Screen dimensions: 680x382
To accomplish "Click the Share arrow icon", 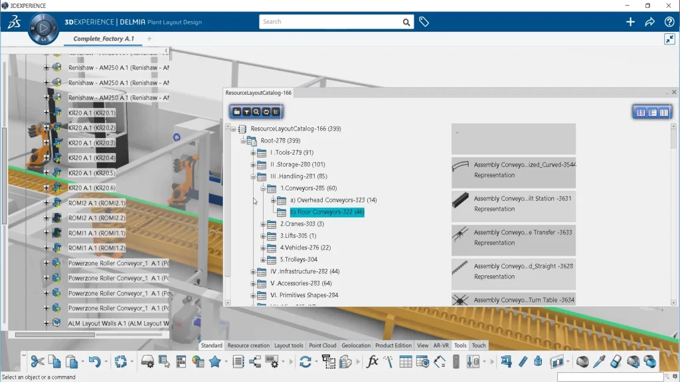I will click(649, 22).
